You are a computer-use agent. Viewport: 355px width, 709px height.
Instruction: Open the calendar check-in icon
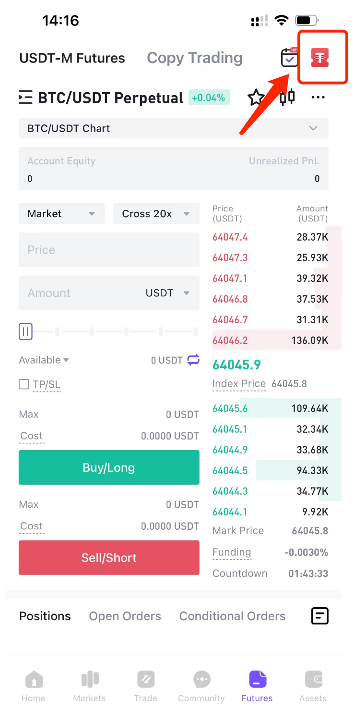coord(289,58)
